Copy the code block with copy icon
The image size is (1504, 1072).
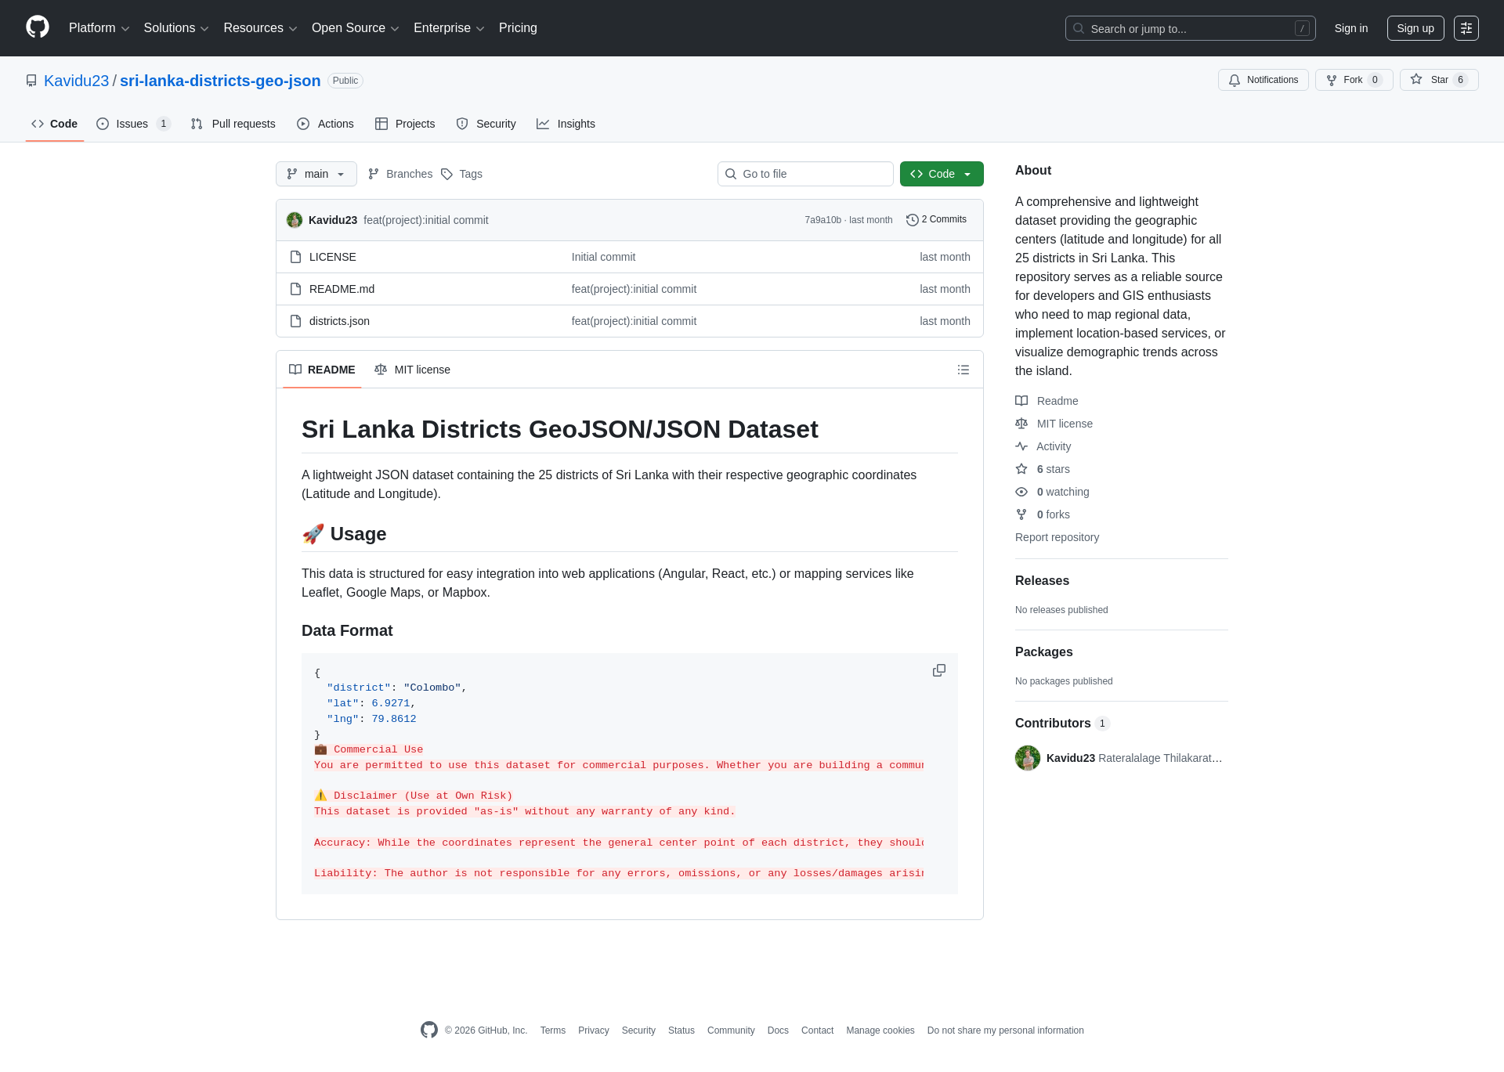coord(939,671)
